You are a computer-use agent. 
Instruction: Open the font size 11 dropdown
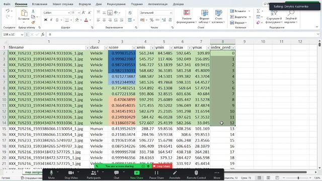click(79, 13)
